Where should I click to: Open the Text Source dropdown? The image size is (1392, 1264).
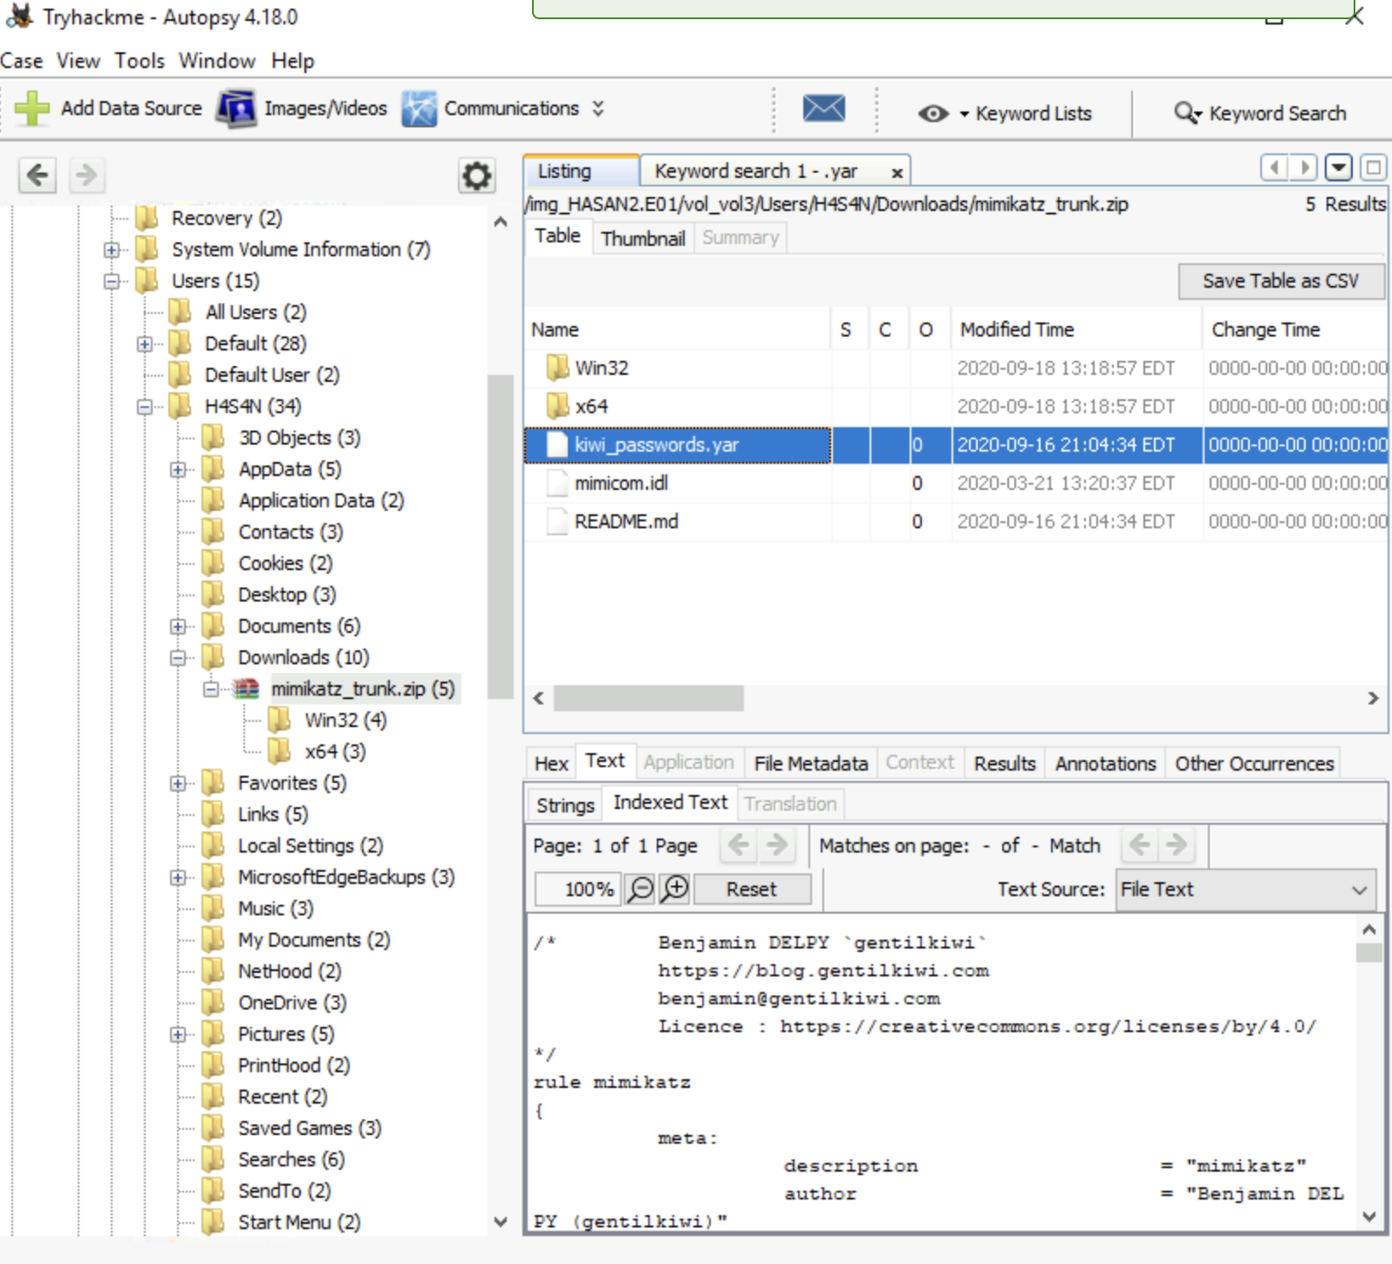click(1245, 889)
